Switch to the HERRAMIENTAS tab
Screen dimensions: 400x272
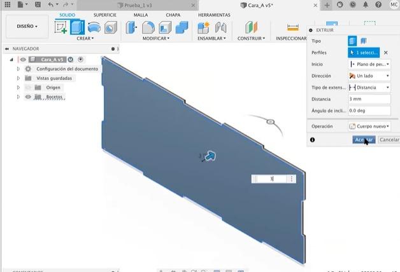[214, 15]
